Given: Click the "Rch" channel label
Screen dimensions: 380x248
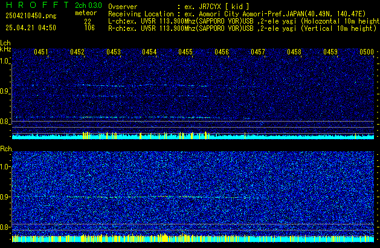Looking at the screenshot, I should coord(6,149).
